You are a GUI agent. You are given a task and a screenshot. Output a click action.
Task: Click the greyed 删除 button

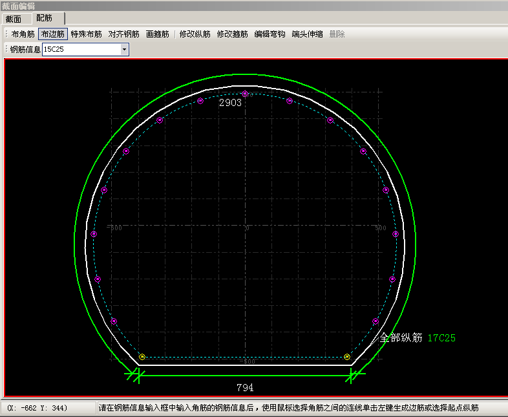click(337, 34)
